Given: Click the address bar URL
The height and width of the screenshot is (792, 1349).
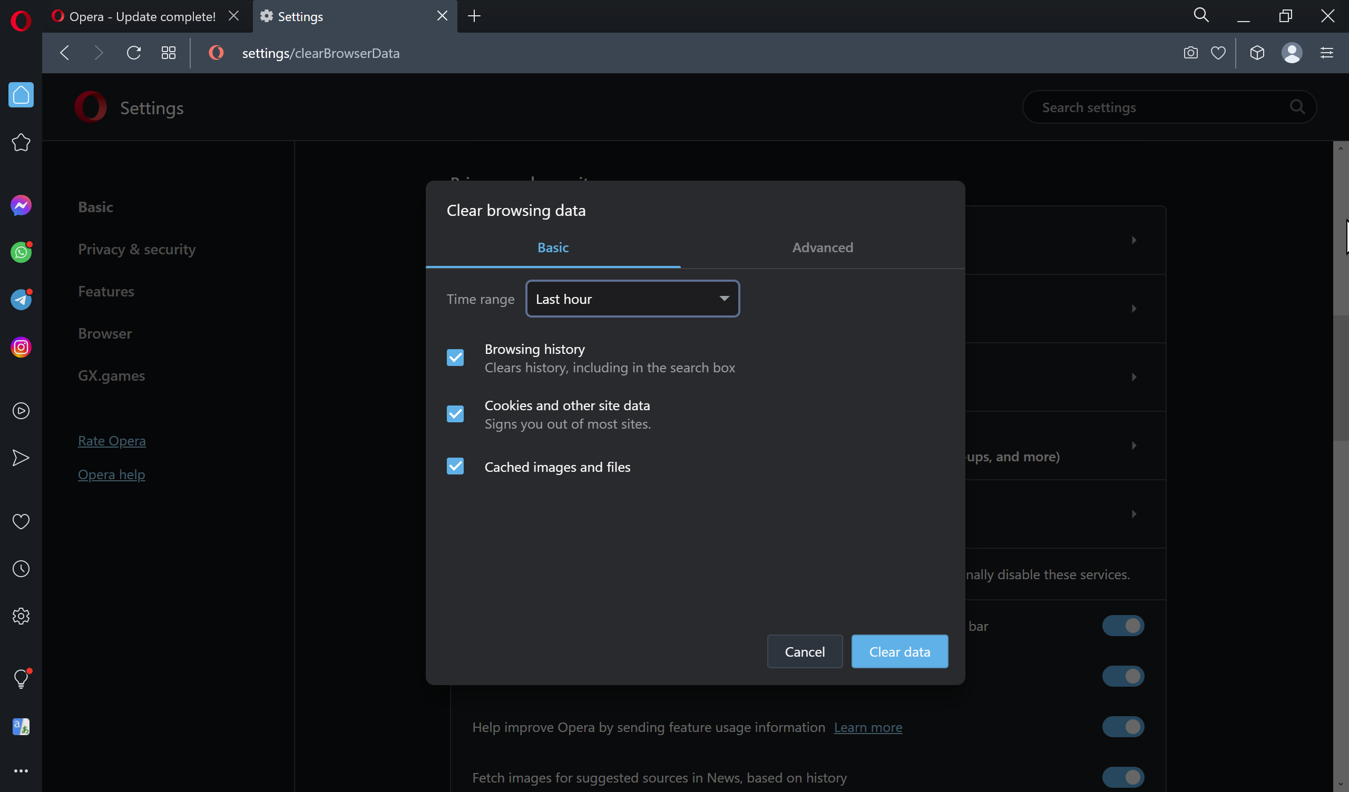Looking at the screenshot, I should 321,53.
